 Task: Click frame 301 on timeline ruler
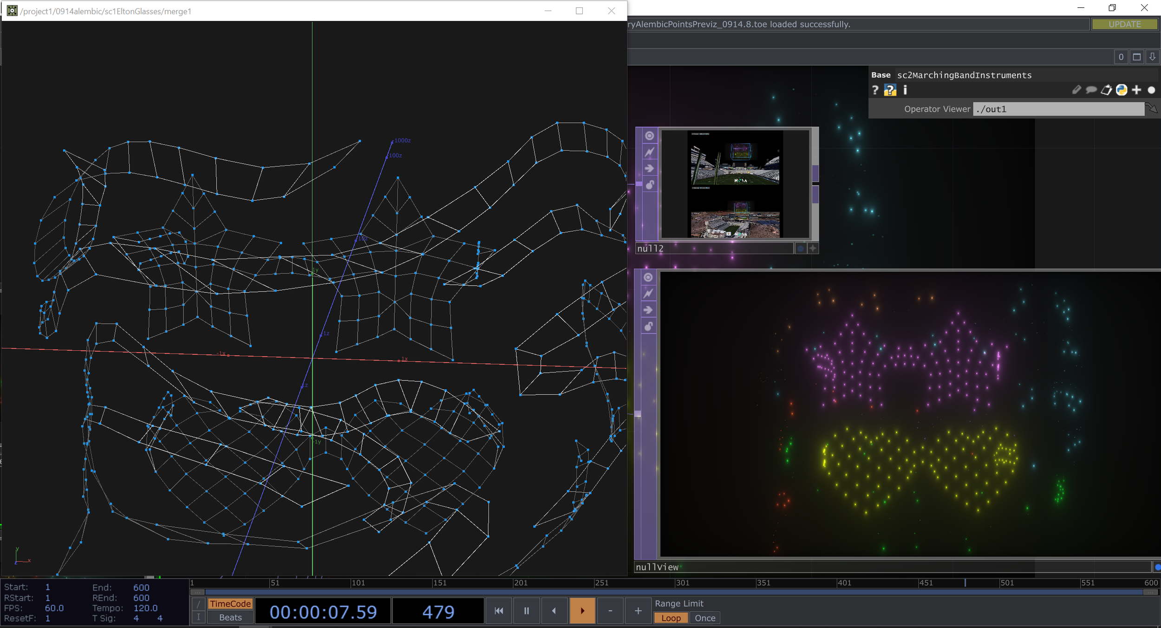(x=677, y=583)
